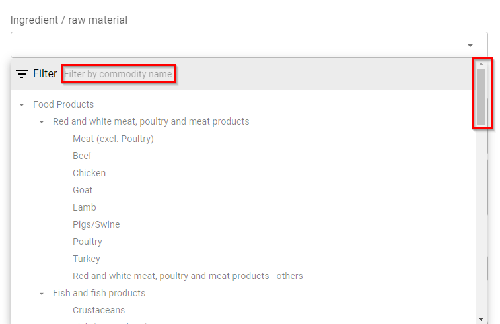Pick Turkey from the commodities
Screen dimensions: 500x324
87,259
